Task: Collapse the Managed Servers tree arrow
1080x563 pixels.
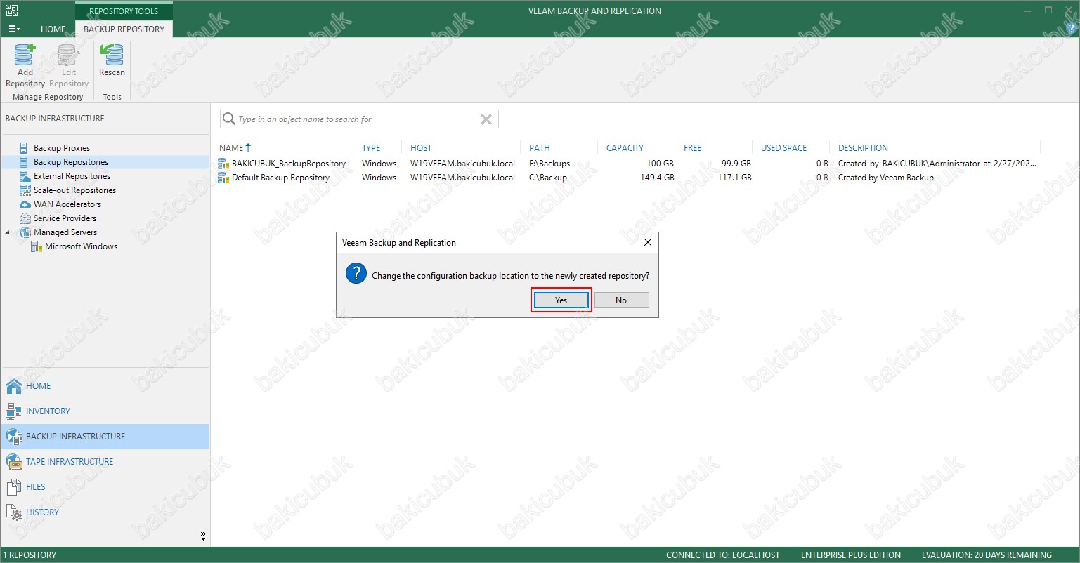Action: (8, 232)
